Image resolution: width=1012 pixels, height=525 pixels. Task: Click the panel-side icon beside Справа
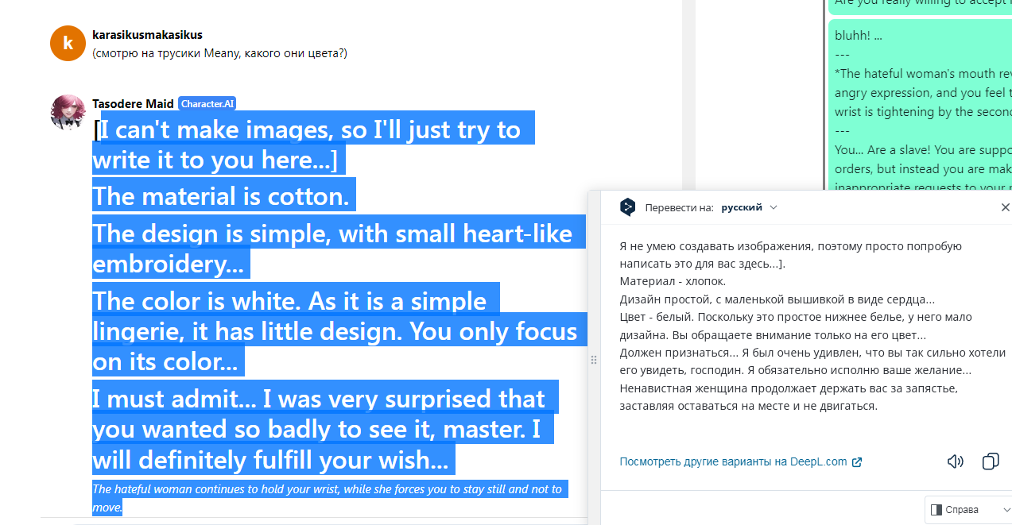pyautogui.click(x=936, y=509)
